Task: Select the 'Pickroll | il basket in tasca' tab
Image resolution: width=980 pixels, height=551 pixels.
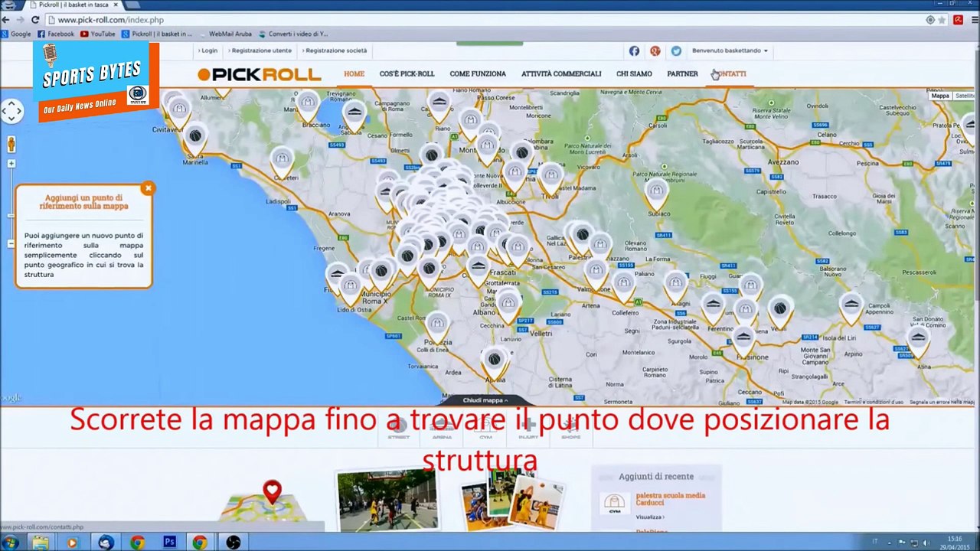Action: tap(73, 5)
